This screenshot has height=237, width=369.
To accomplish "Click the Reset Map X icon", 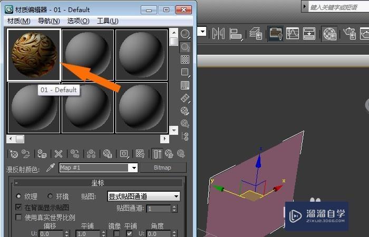I will coord(59,154).
